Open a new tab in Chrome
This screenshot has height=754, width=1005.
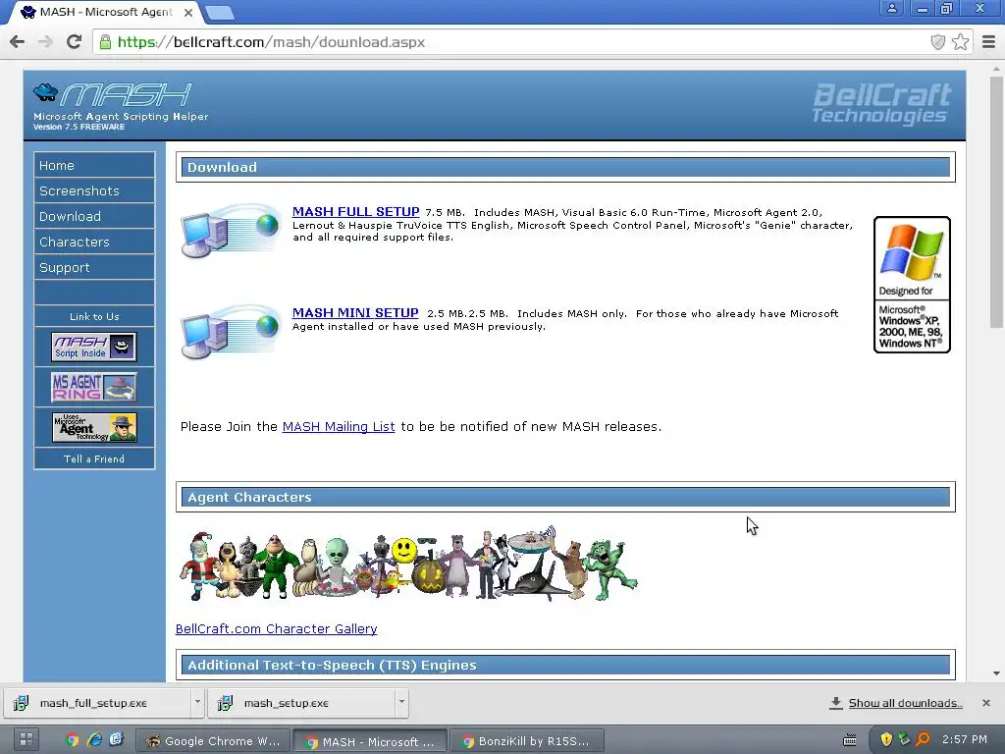pyautogui.click(x=220, y=13)
